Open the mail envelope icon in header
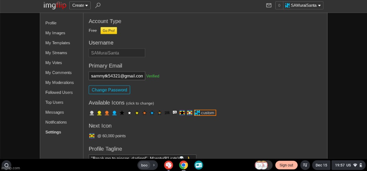The image size is (367, 171). 269,5
